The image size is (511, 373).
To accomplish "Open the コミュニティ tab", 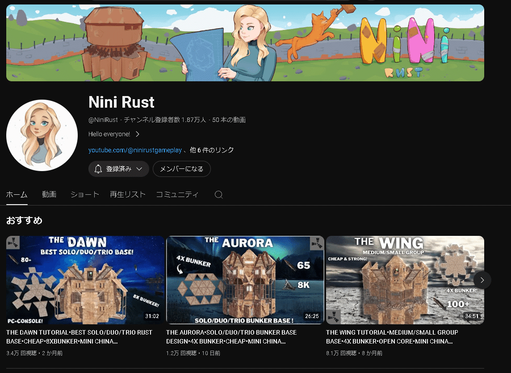I will click(x=177, y=194).
